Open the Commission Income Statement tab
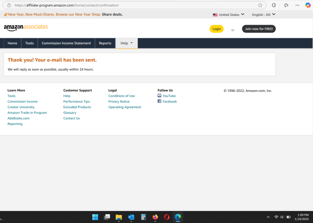The height and width of the screenshot is (223, 313). pos(66,43)
